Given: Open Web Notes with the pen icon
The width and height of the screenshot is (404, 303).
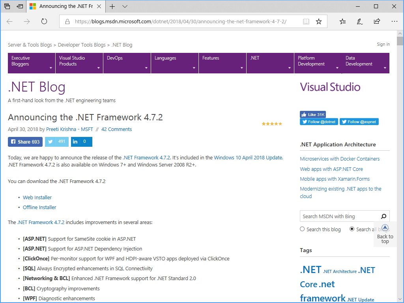Looking at the screenshot, I should point(359,21).
